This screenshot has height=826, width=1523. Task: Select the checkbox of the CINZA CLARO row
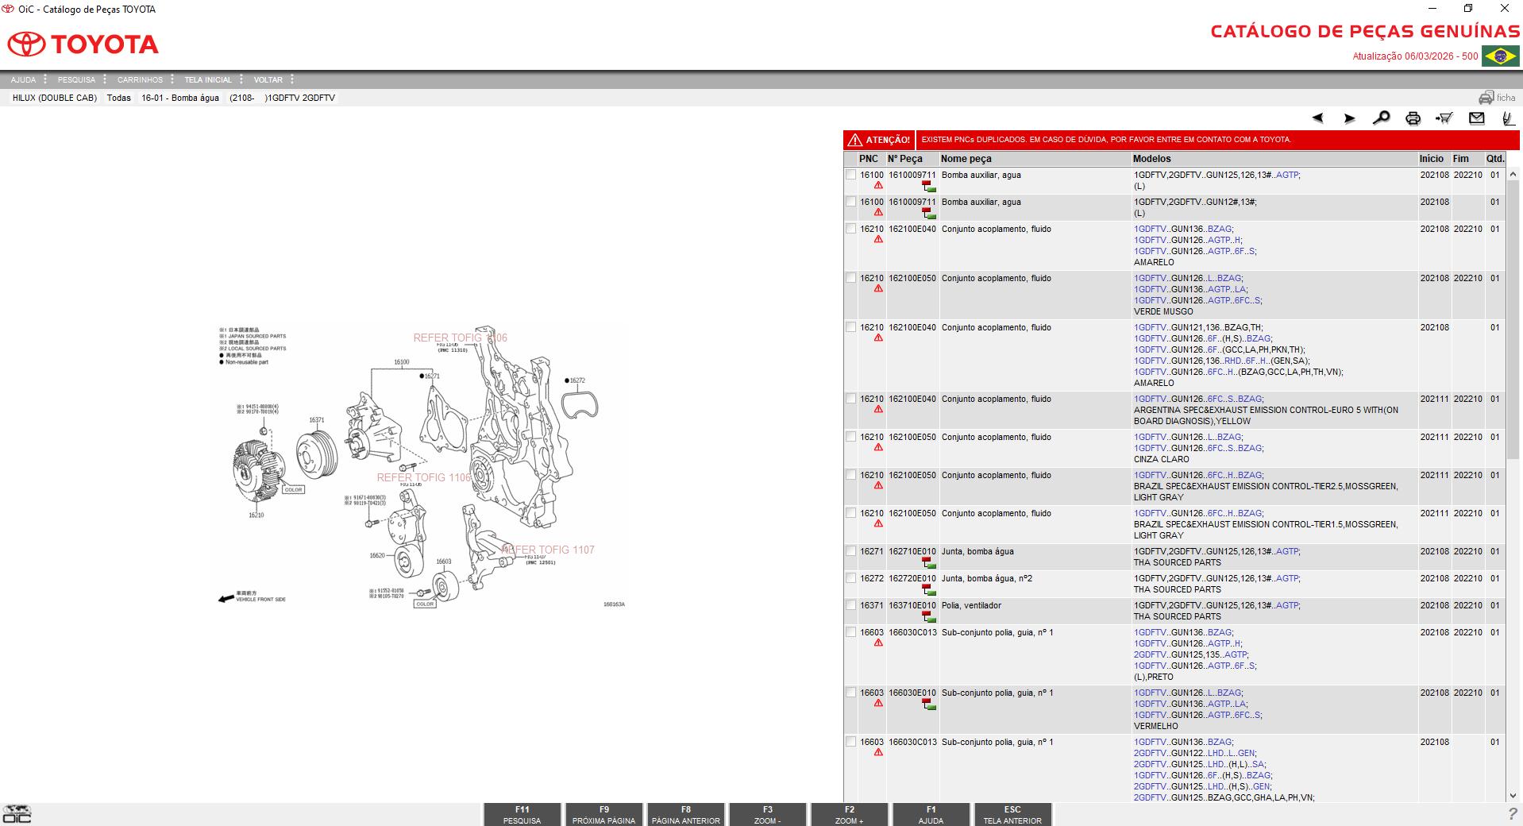851,437
